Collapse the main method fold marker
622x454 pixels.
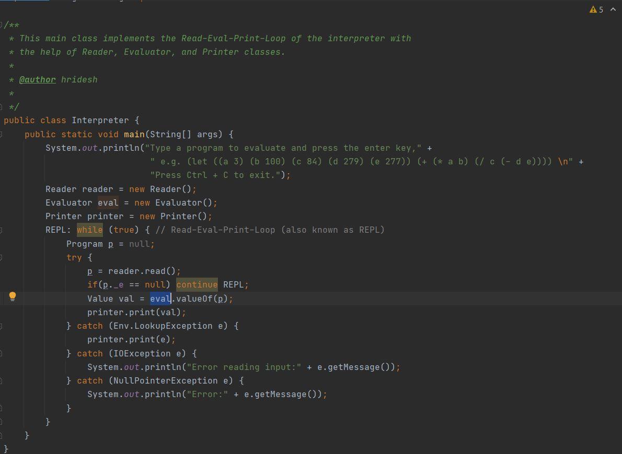[1, 134]
